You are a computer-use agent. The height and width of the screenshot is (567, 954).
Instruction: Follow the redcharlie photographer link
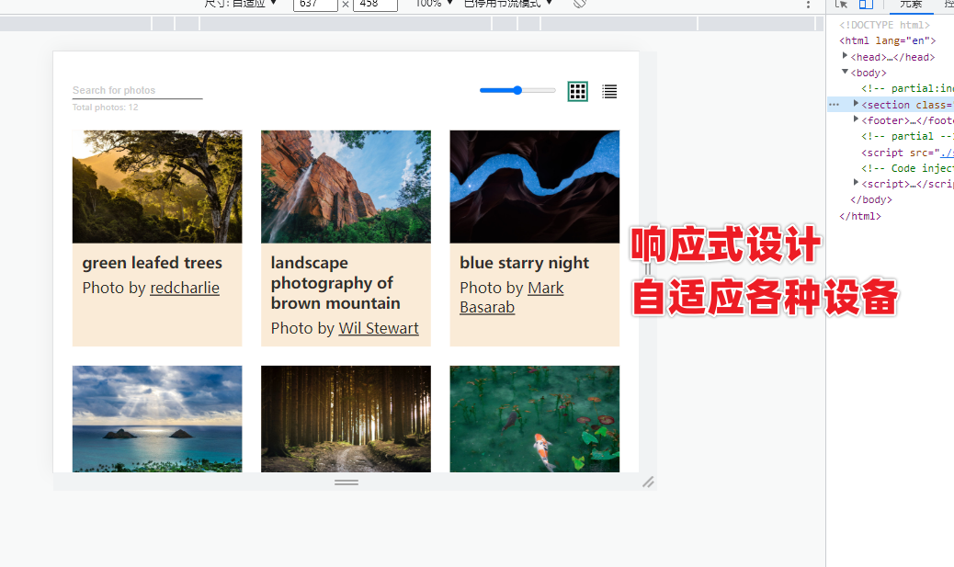(x=185, y=288)
